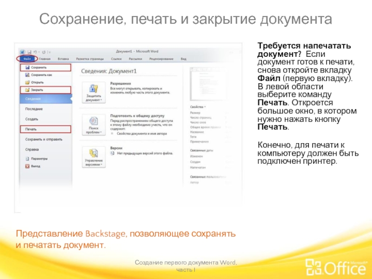
Task: Click the floppy disk icon beside Сохранить
Action: [27, 67]
